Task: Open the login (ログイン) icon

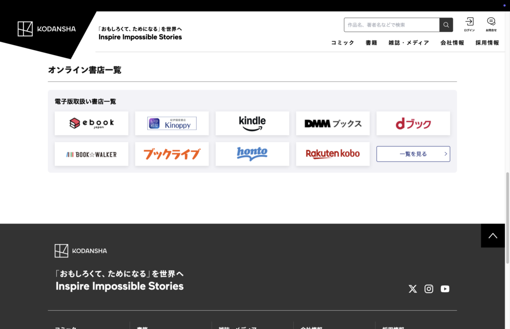Action: click(469, 23)
